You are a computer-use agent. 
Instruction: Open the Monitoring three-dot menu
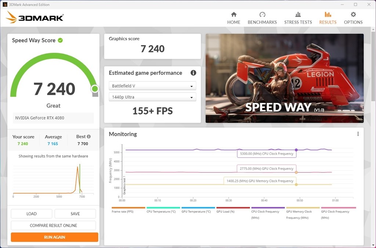358,134
